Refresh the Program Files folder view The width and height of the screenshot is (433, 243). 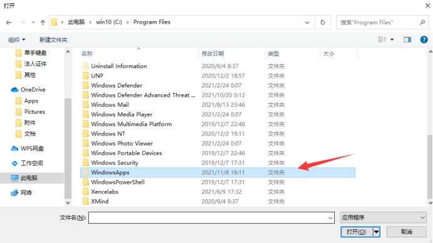coord(322,22)
